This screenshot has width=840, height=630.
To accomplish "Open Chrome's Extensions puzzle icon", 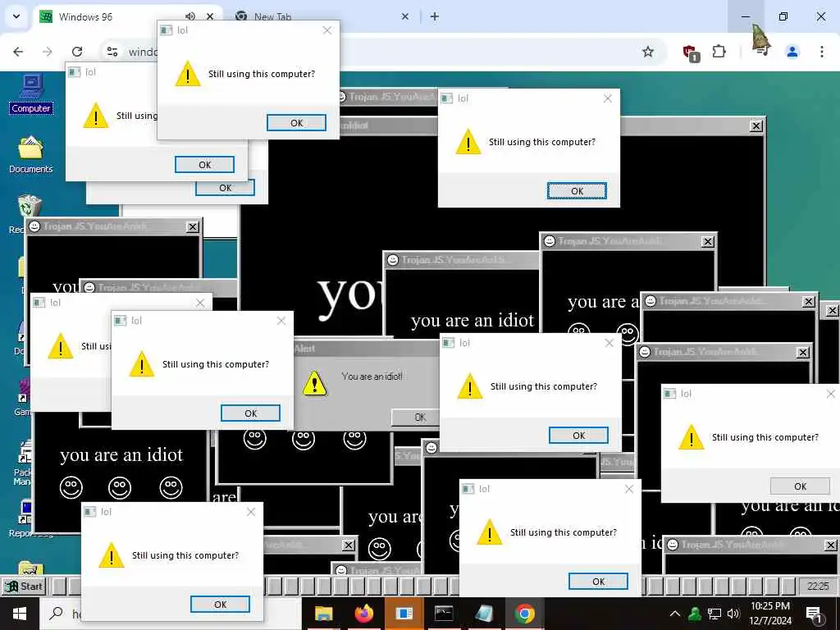I will (x=719, y=52).
